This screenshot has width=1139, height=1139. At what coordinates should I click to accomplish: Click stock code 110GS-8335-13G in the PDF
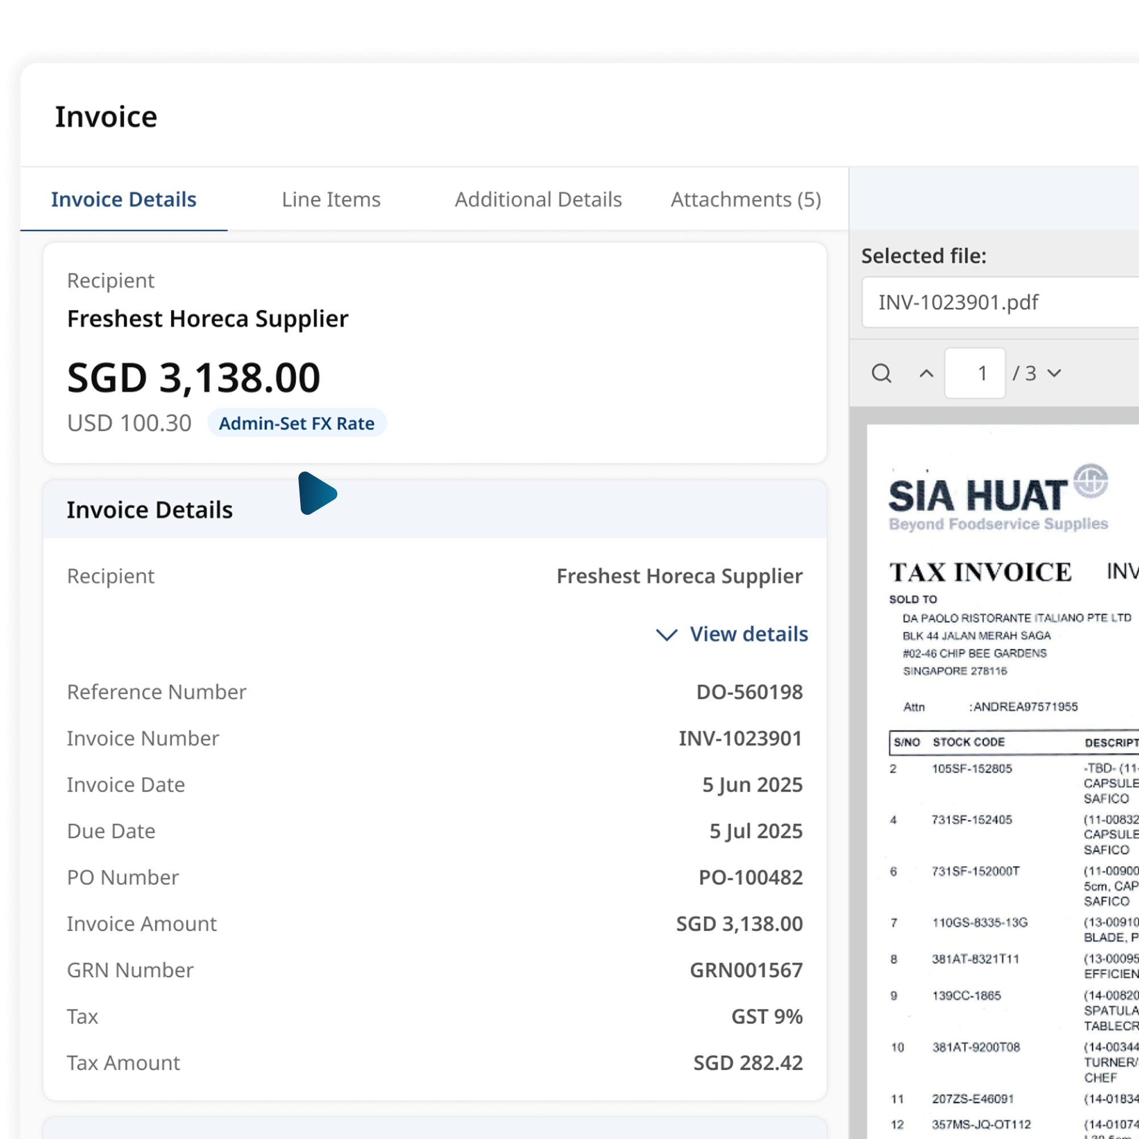click(980, 923)
